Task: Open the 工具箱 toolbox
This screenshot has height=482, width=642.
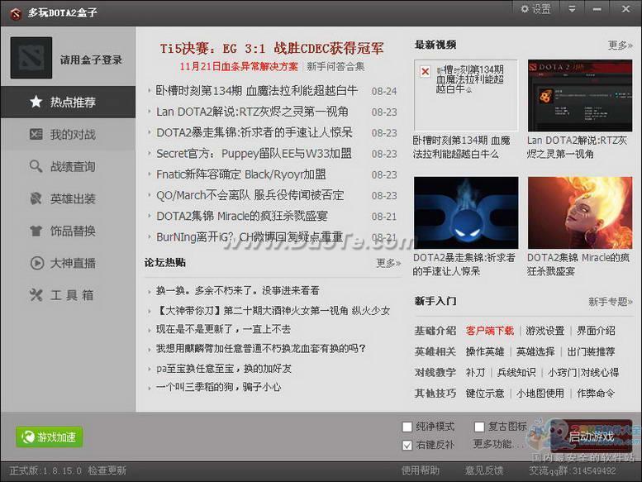Action: 68,295
